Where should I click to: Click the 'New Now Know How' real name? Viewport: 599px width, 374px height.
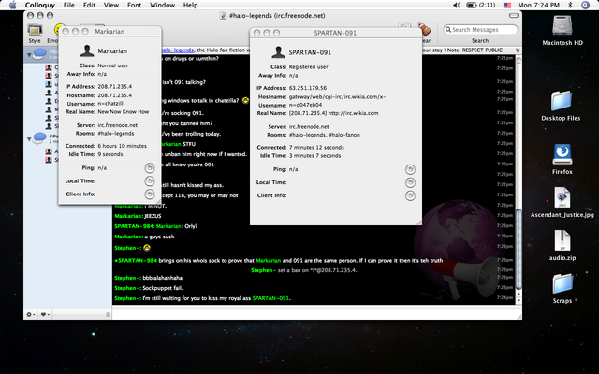(x=124, y=112)
